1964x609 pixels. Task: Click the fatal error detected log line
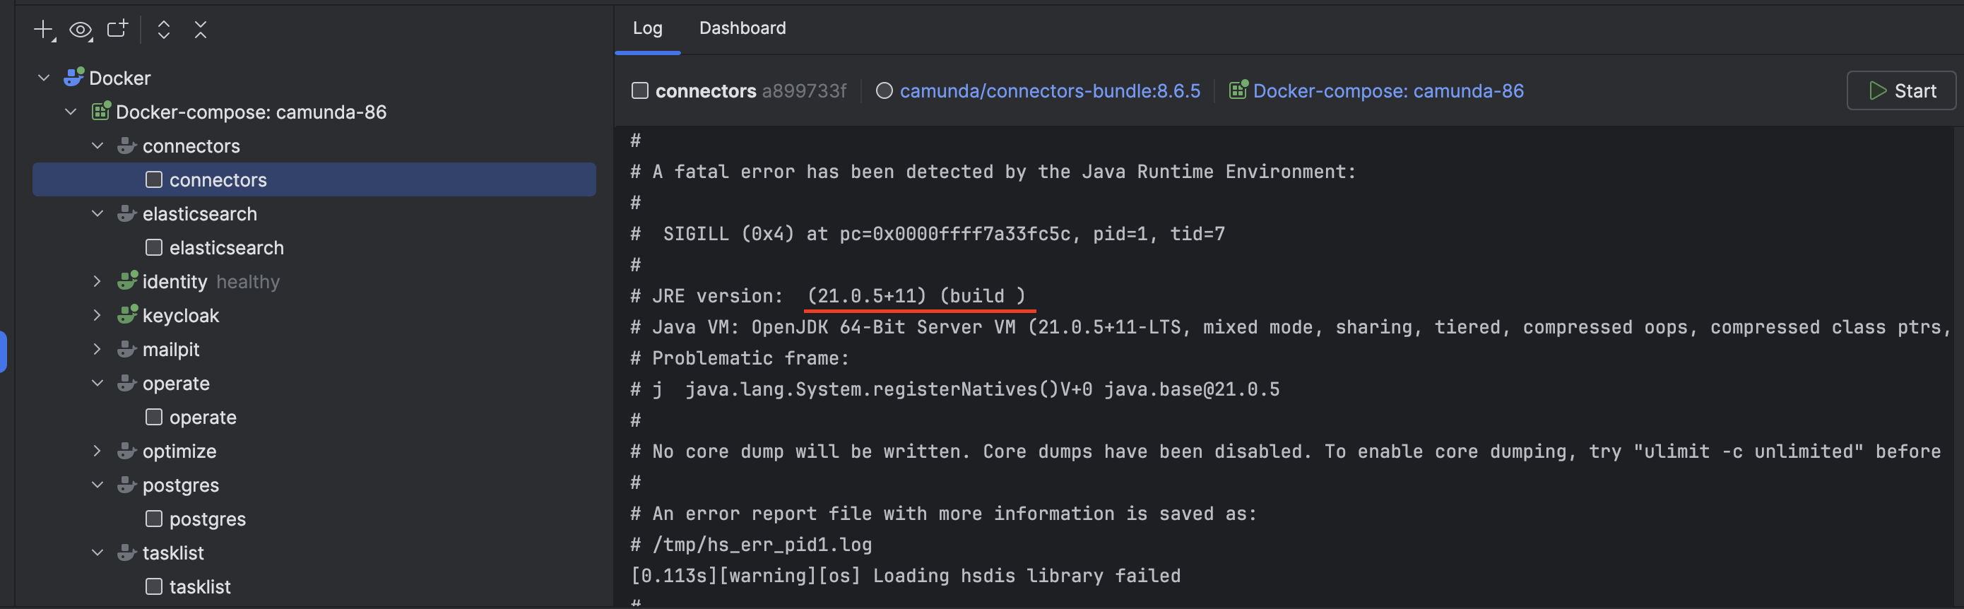993,172
